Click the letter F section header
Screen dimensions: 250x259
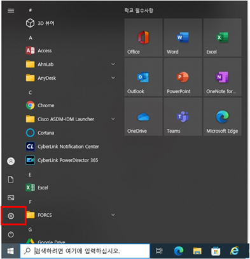30,202
